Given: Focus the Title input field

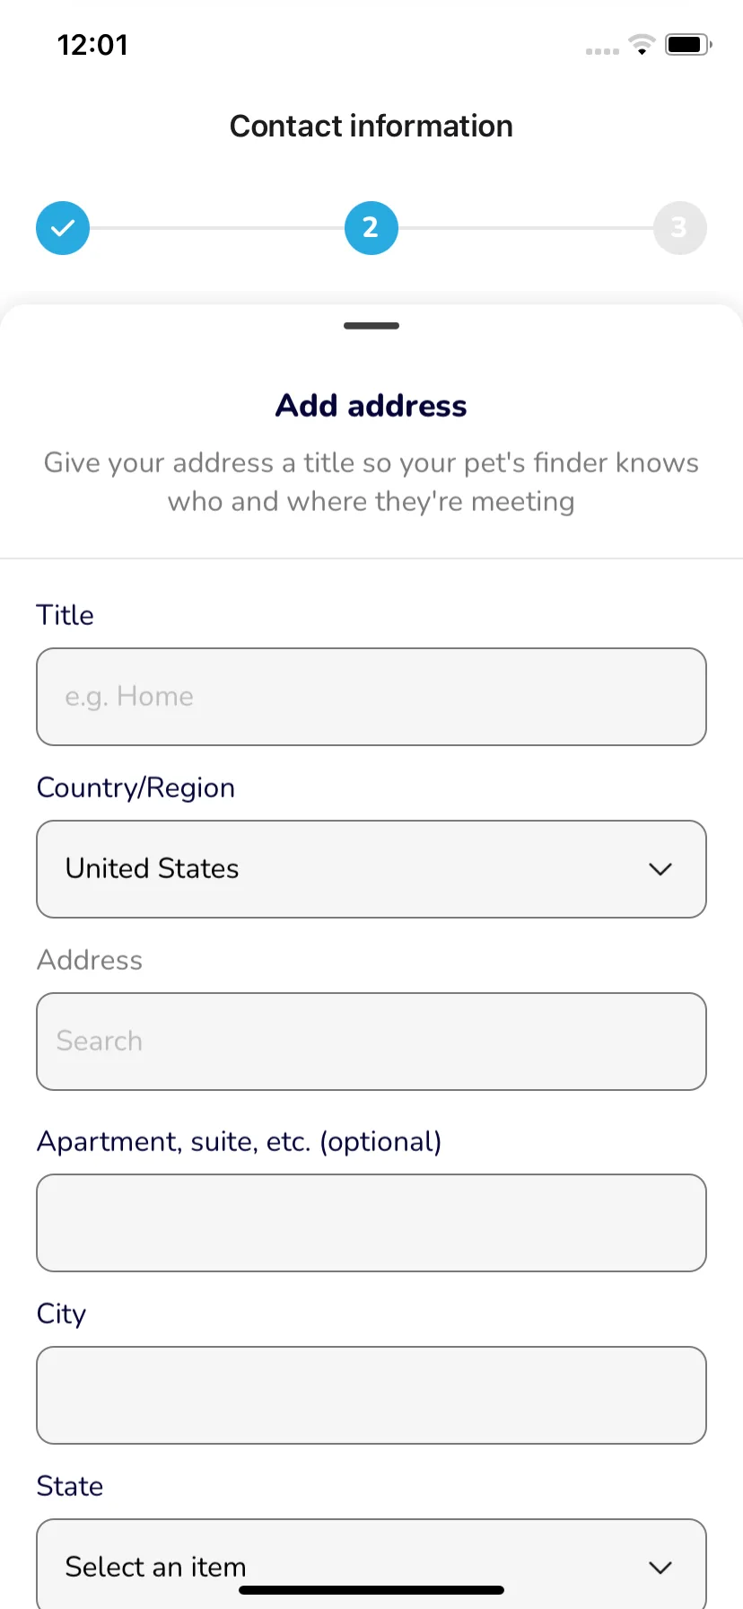Looking at the screenshot, I should coord(371,697).
